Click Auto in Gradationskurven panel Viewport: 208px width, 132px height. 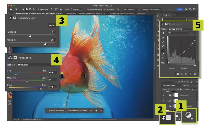[193, 33]
